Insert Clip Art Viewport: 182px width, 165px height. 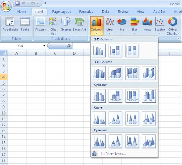pyautogui.click(x=53, y=26)
